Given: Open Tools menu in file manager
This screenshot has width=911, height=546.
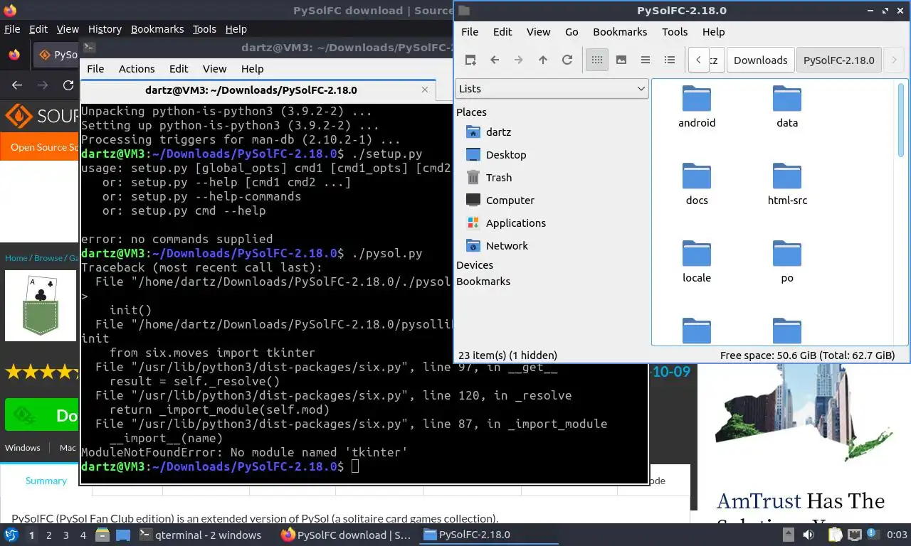Looking at the screenshot, I should pyautogui.click(x=675, y=31).
